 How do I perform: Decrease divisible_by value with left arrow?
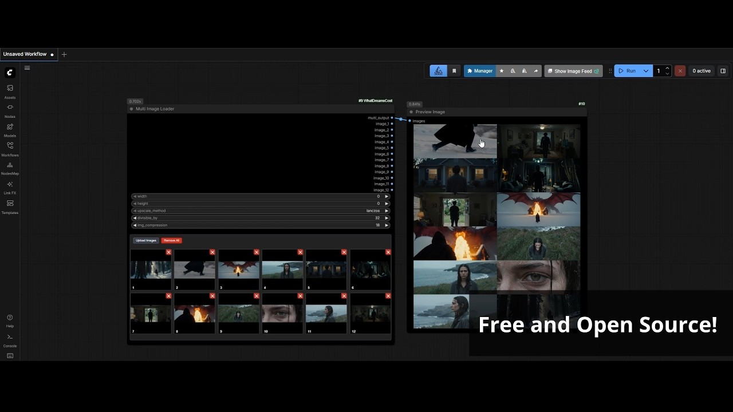pyautogui.click(x=135, y=218)
